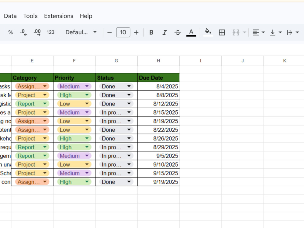The height and width of the screenshot is (228, 304).
Task: Select due date cell 8/29/2025
Action: coord(158,147)
